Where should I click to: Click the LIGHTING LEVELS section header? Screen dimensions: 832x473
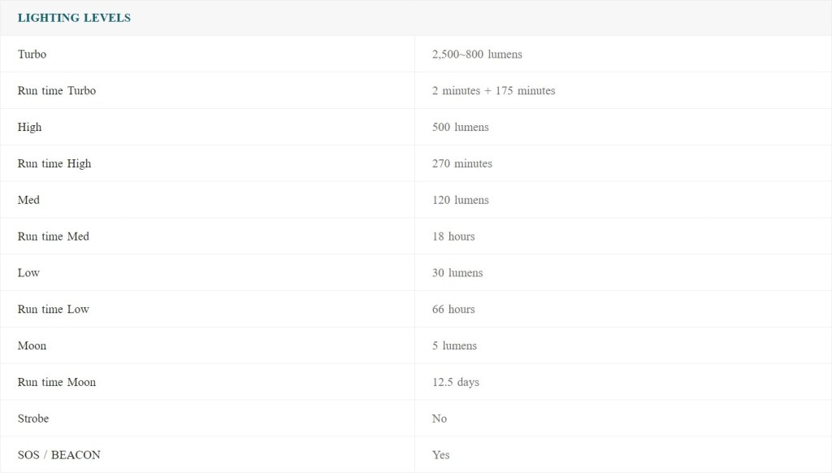[74, 18]
